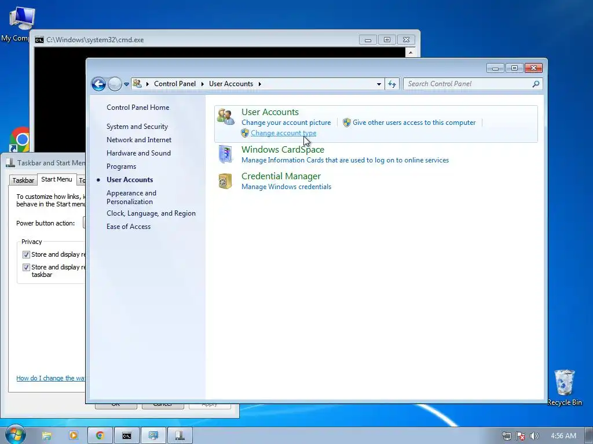
Task: Expand arrow after User Accounts breadcrumb
Action: 260,84
